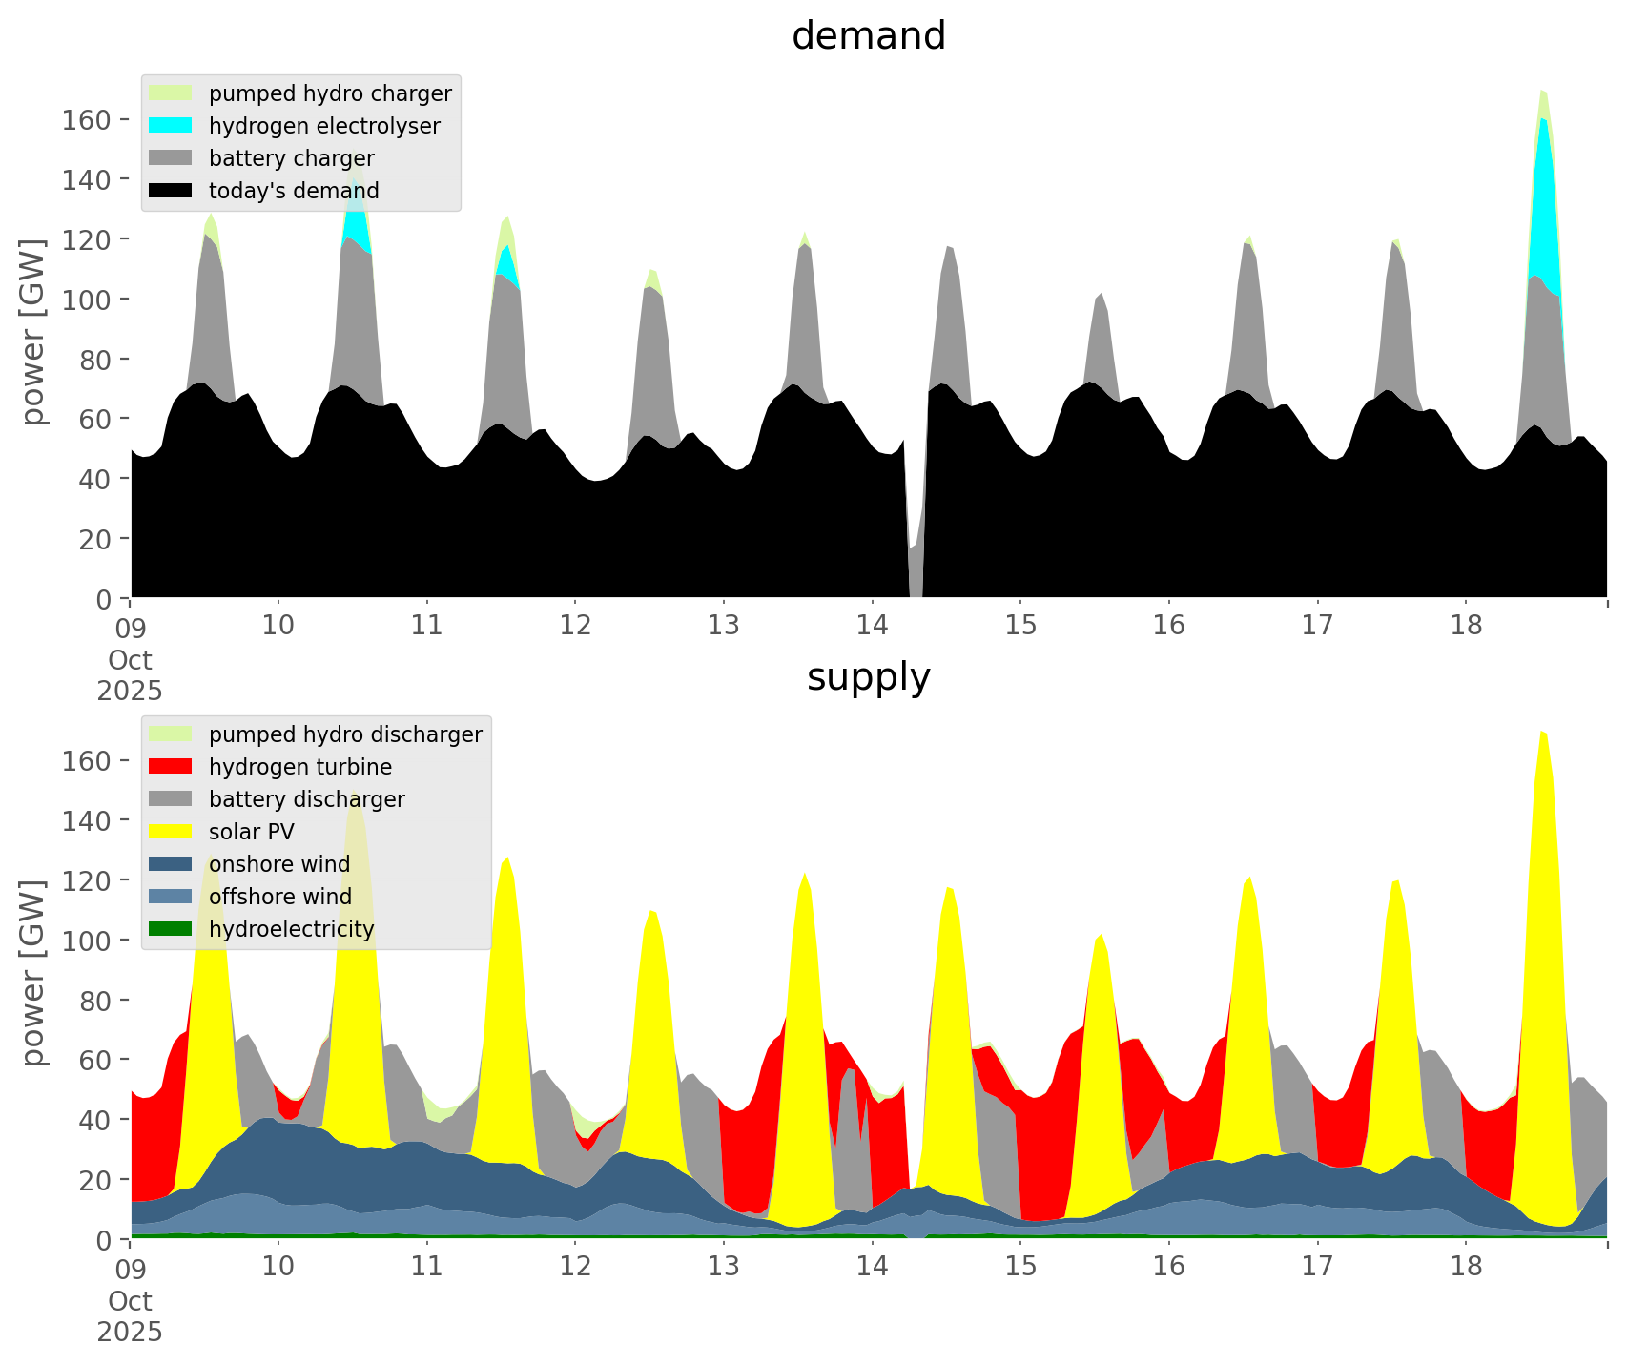Click the pumped hydro discharger legend label

pos(345,734)
